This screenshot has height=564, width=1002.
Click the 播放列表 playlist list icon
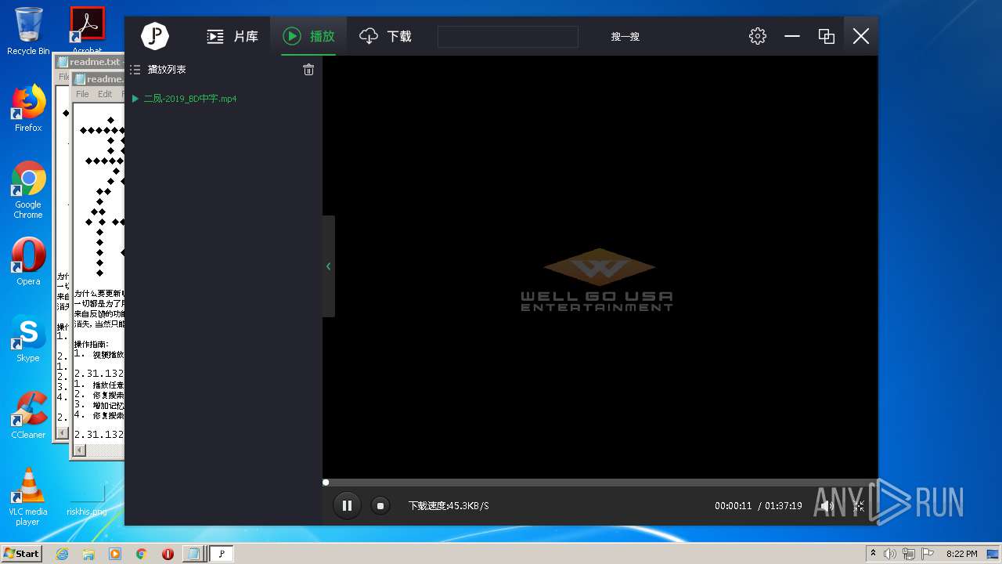pos(135,70)
